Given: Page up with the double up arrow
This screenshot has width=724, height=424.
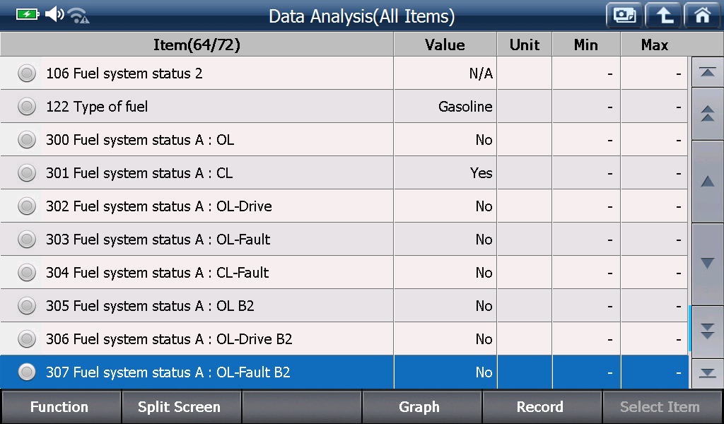Looking at the screenshot, I should tap(707, 114).
